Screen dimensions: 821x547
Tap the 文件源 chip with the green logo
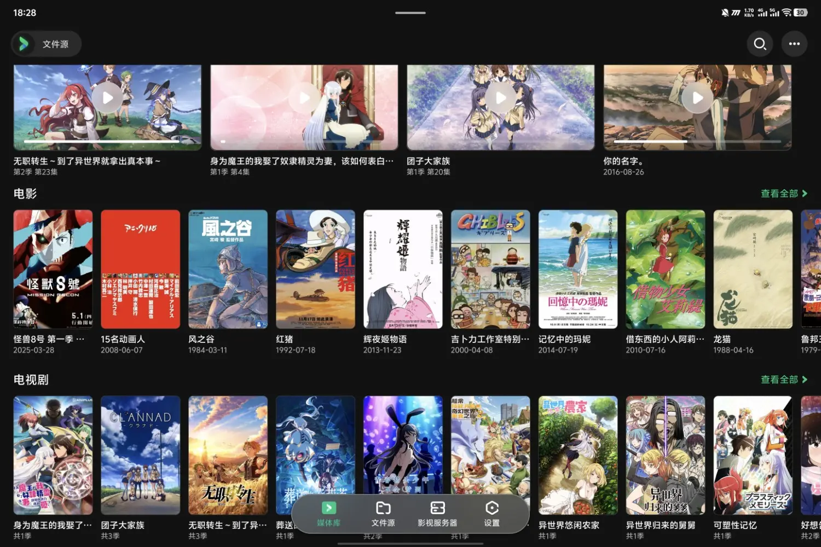pyautogui.click(x=46, y=44)
